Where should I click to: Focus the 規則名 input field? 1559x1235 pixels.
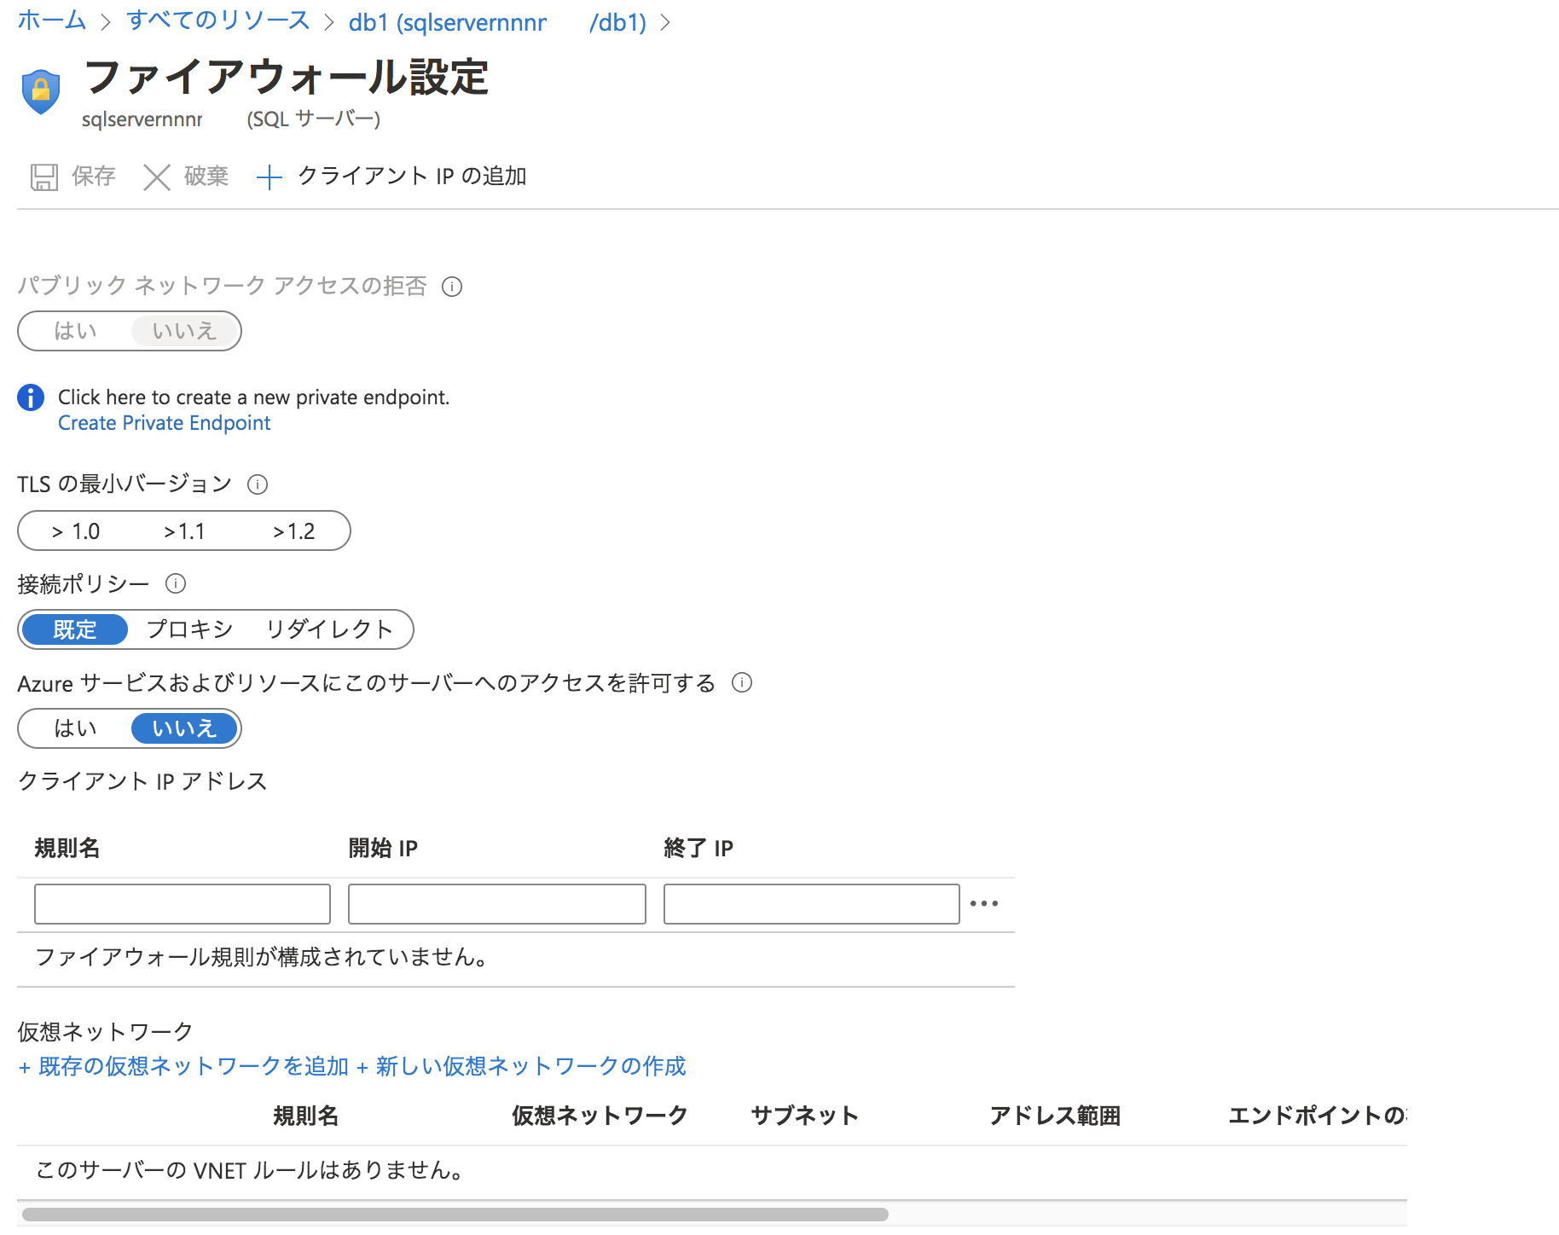coord(183,904)
